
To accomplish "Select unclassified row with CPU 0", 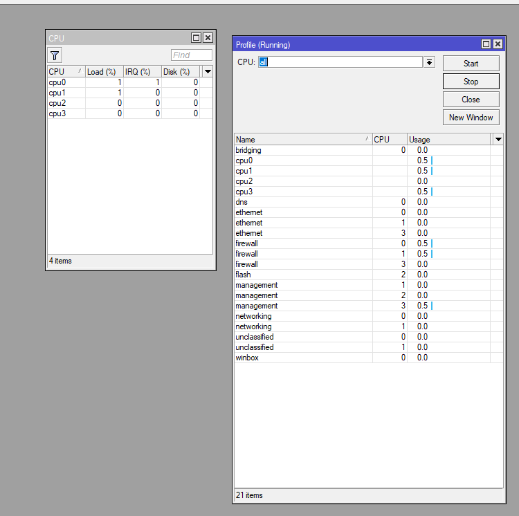I will 369,337.
